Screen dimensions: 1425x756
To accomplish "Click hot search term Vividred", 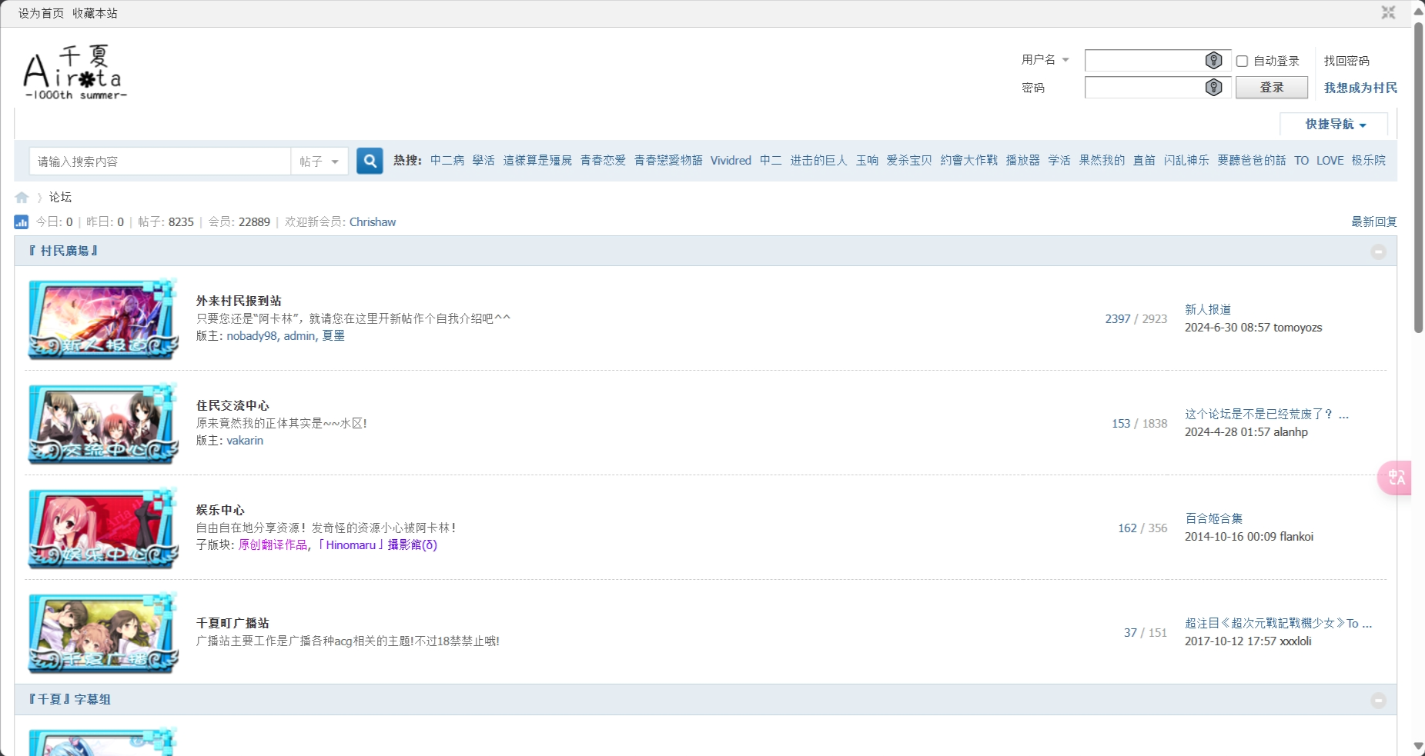I will (731, 160).
